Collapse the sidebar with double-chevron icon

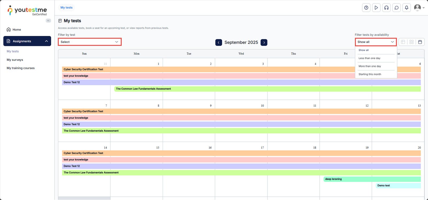48,21
